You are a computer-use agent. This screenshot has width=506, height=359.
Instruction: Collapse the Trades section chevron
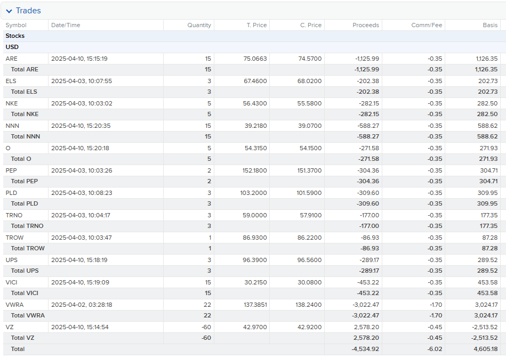click(x=9, y=11)
